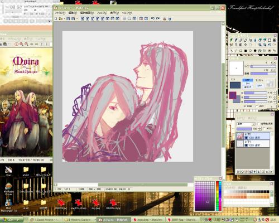279x223 pixels.
Task: Click zoom-out magnifier in the image viewer window
Action: click(26, 44)
